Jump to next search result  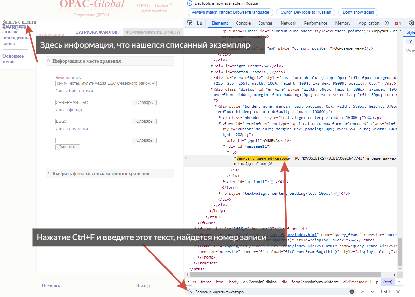[x=372, y=292]
